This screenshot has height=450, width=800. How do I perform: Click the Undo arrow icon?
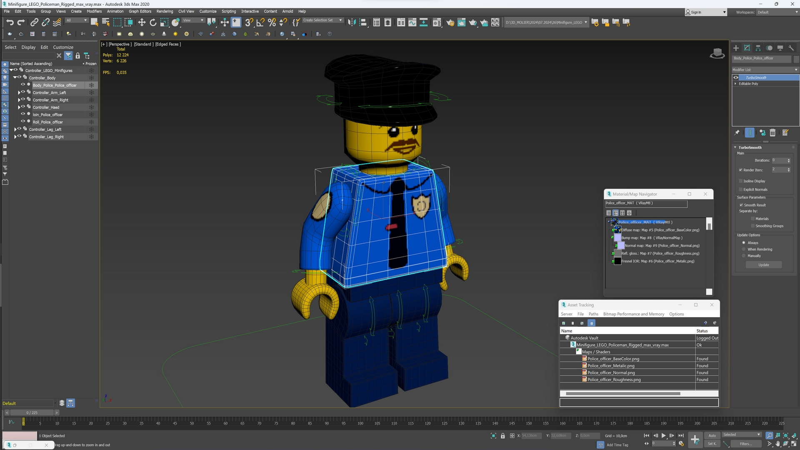10,22
